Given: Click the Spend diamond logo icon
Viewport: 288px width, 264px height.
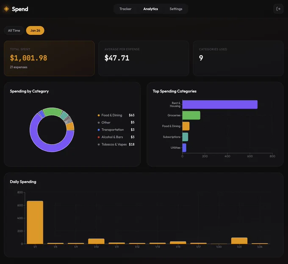Looking at the screenshot, I should [6, 9].
